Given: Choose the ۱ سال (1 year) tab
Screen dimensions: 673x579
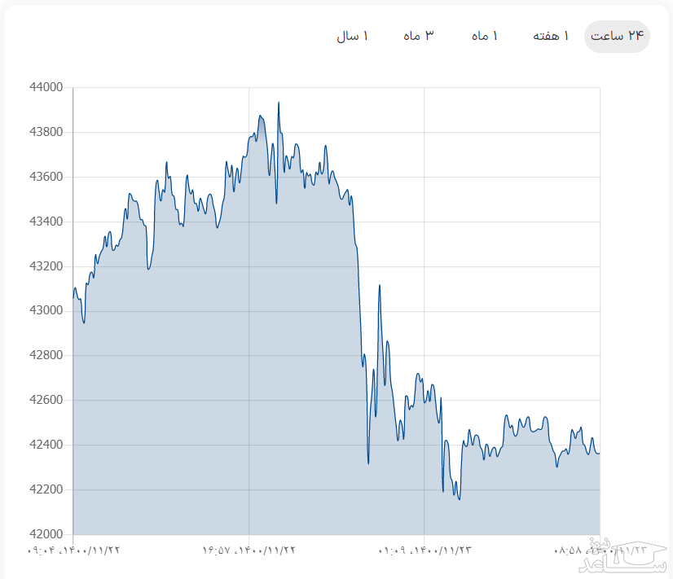Looking at the screenshot, I should click(352, 37).
